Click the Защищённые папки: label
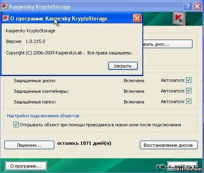 [x=35, y=102]
